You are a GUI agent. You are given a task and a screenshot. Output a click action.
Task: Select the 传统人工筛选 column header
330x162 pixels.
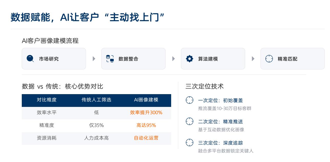tap(96, 100)
